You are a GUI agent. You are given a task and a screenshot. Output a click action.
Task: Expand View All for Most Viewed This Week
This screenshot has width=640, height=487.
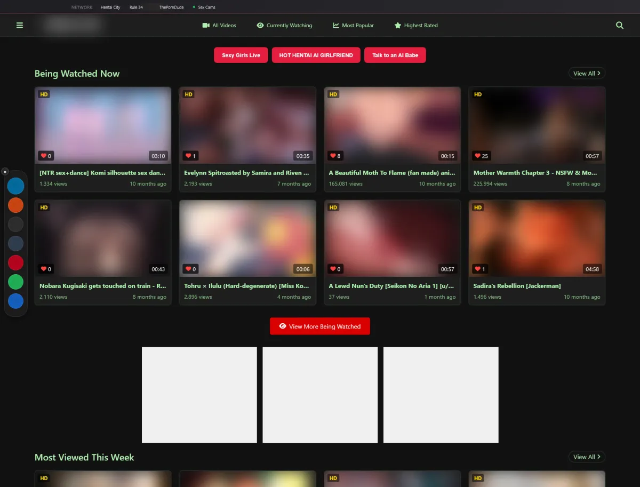(587, 457)
